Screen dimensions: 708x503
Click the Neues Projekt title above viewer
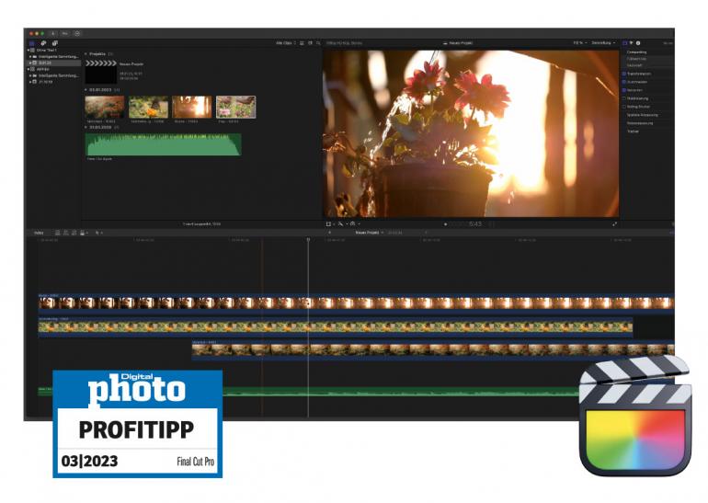click(460, 43)
